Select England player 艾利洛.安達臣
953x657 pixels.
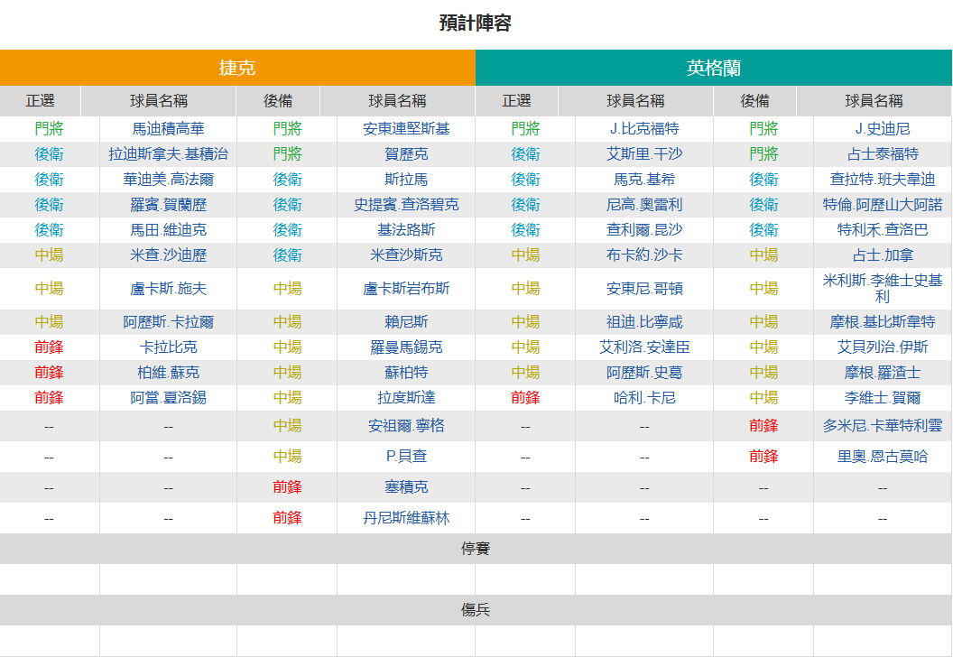tap(645, 347)
